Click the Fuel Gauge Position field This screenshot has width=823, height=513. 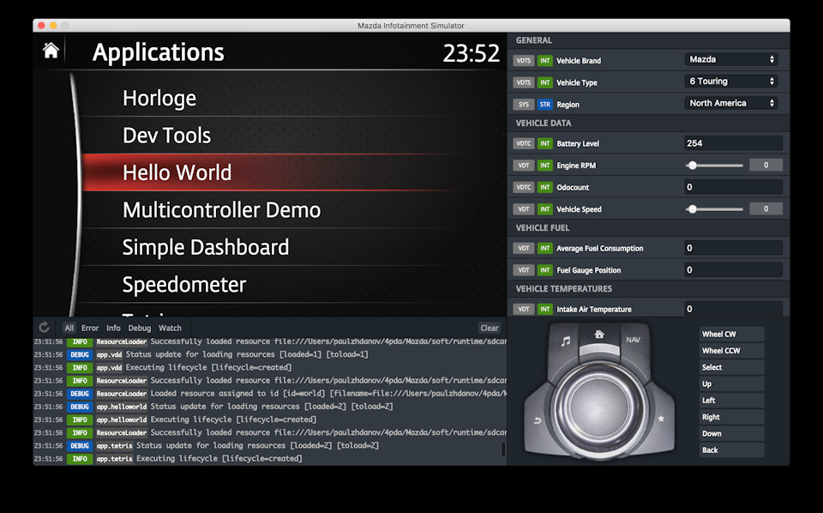733,270
